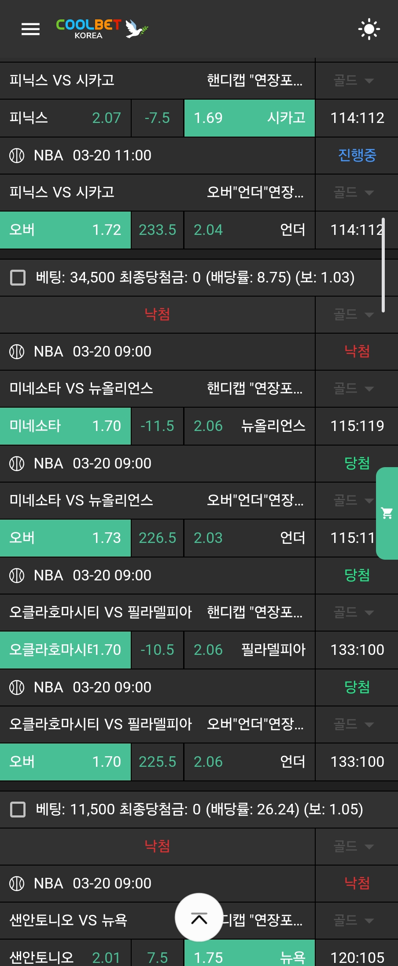The height and width of the screenshot is (966, 398).
Task: Check the 베팅: 11,500 bet slip checkbox
Action: click(x=18, y=810)
